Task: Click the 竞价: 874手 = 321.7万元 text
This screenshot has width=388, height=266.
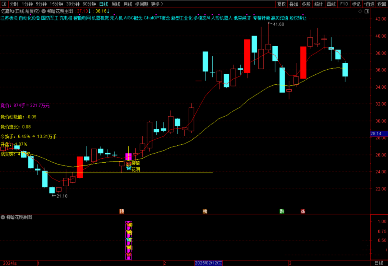Action: [25, 106]
